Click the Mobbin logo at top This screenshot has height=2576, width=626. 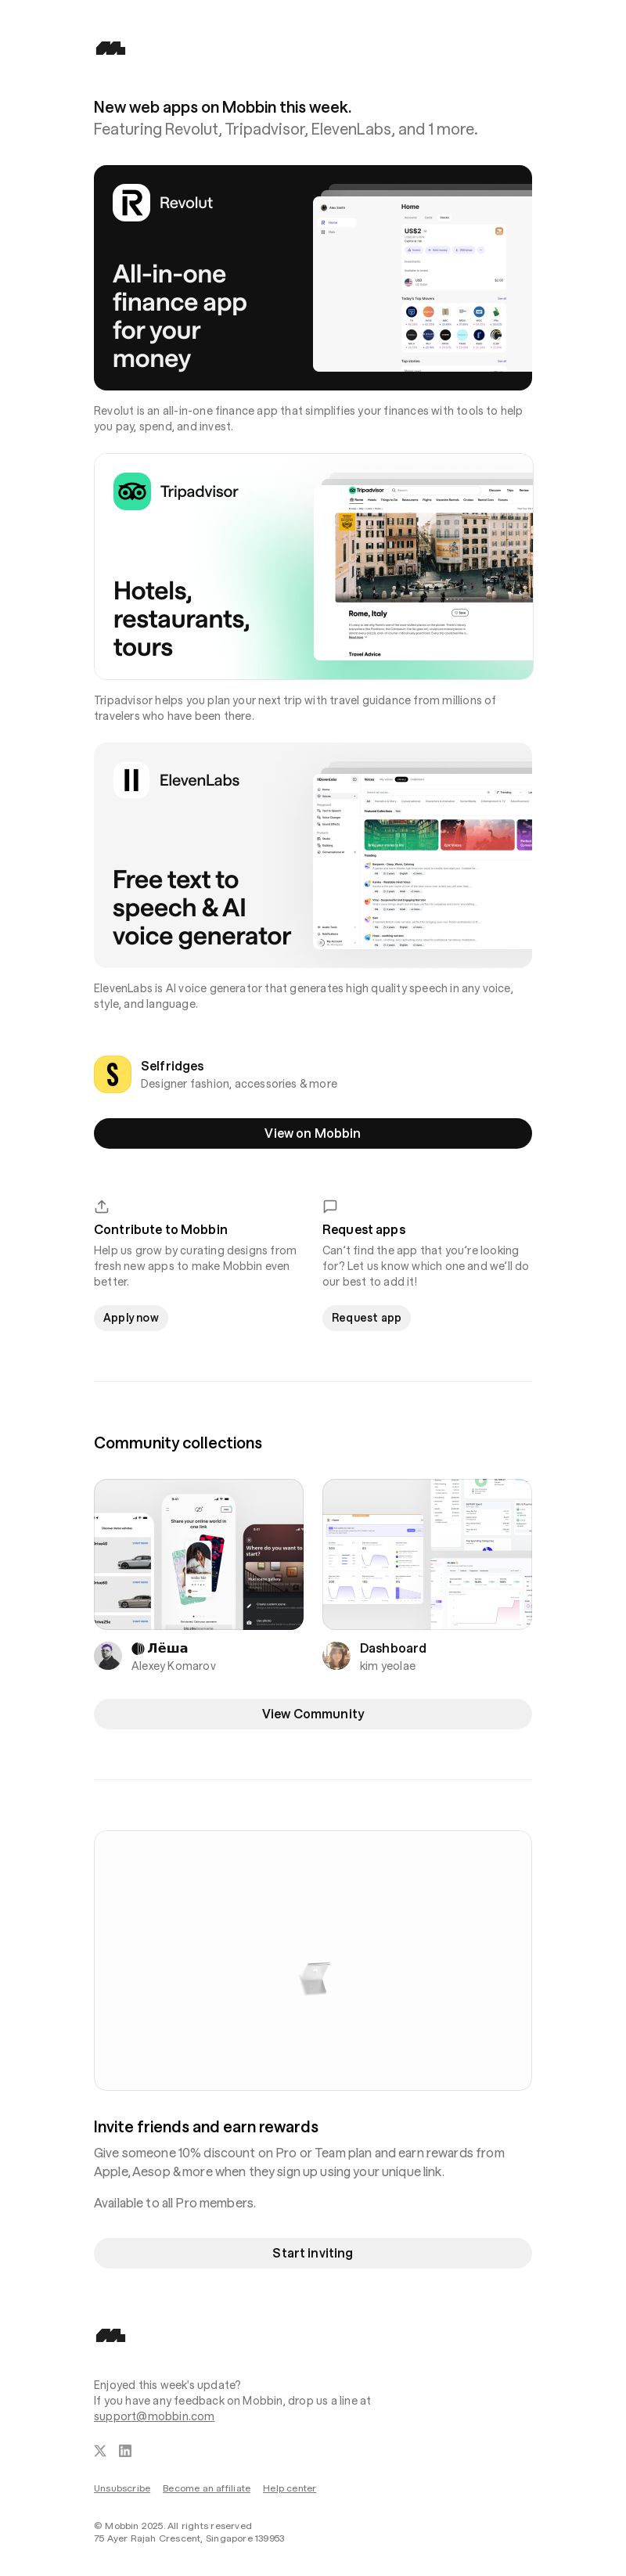pyautogui.click(x=110, y=48)
